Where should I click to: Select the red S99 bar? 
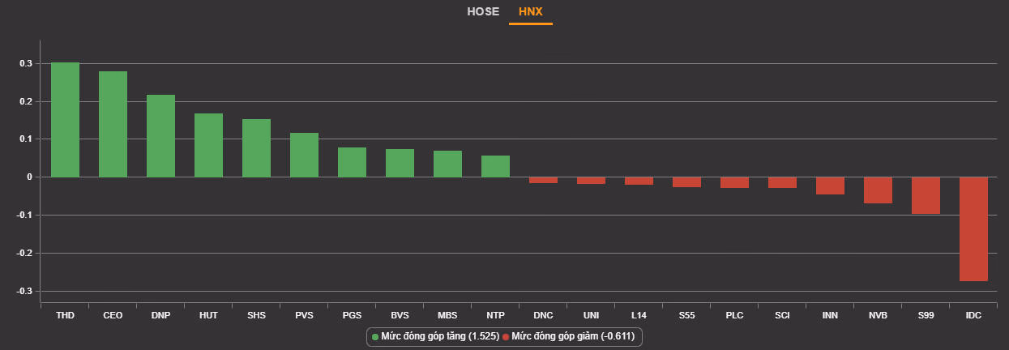click(926, 195)
